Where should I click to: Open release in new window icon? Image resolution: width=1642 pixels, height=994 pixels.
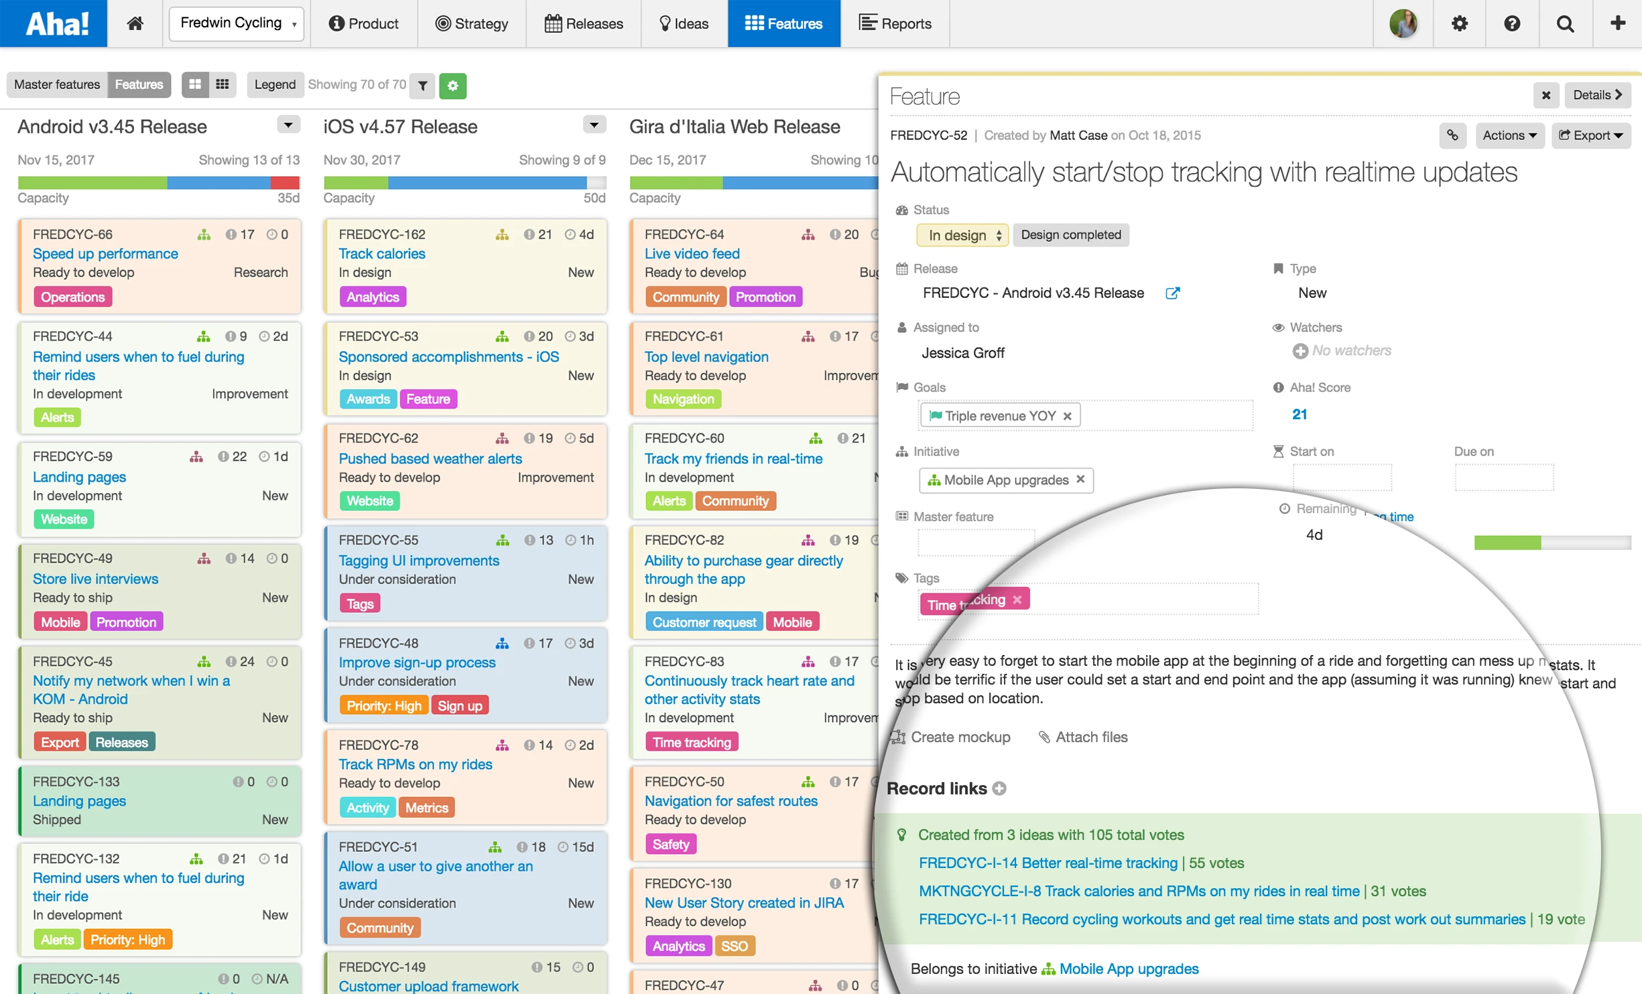coord(1172,293)
